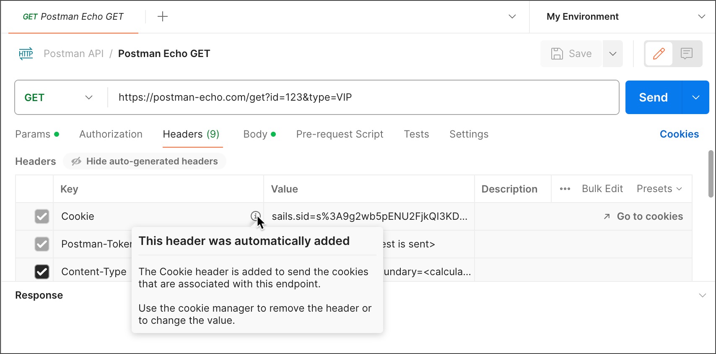Open the Presets dropdown
The height and width of the screenshot is (354, 716).
point(659,189)
